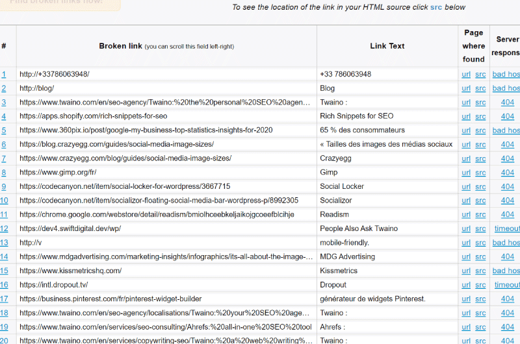Select broken link https://www.kissmetricshq.com/
The width and height of the screenshot is (520, 344).
pos(71,271)
